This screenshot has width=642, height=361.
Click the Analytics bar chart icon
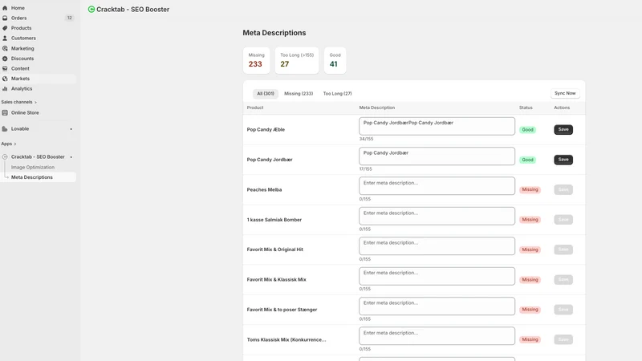[5, 88]
